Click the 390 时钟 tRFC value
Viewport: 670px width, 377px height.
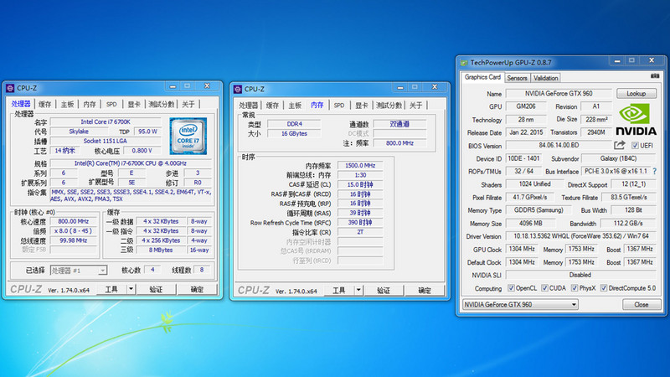click(x=360, y=223)
